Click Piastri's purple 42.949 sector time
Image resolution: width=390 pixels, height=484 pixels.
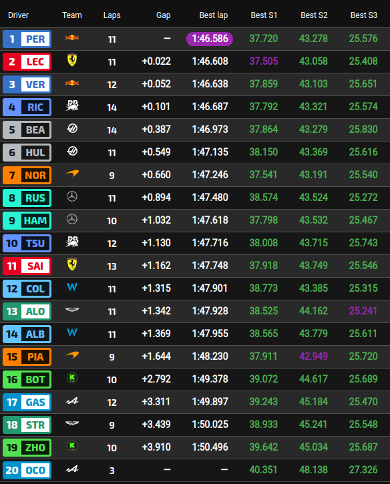click(313, 356)
